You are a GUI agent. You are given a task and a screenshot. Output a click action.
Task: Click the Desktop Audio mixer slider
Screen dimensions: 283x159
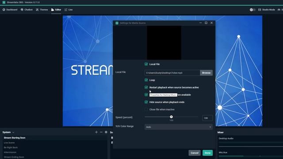[251, 146]
